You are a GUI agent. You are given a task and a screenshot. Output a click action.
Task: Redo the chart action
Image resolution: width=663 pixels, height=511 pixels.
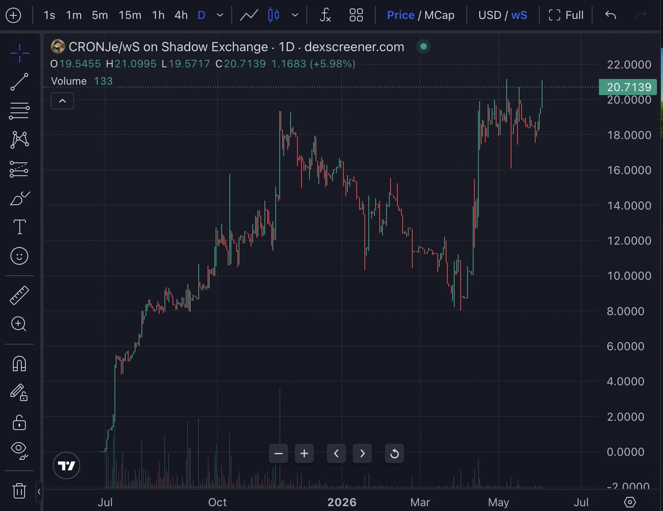click(x=641, y=15)
